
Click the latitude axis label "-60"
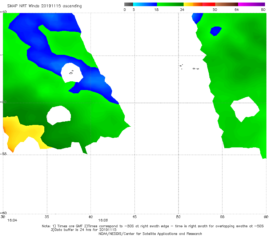point(3,213)
